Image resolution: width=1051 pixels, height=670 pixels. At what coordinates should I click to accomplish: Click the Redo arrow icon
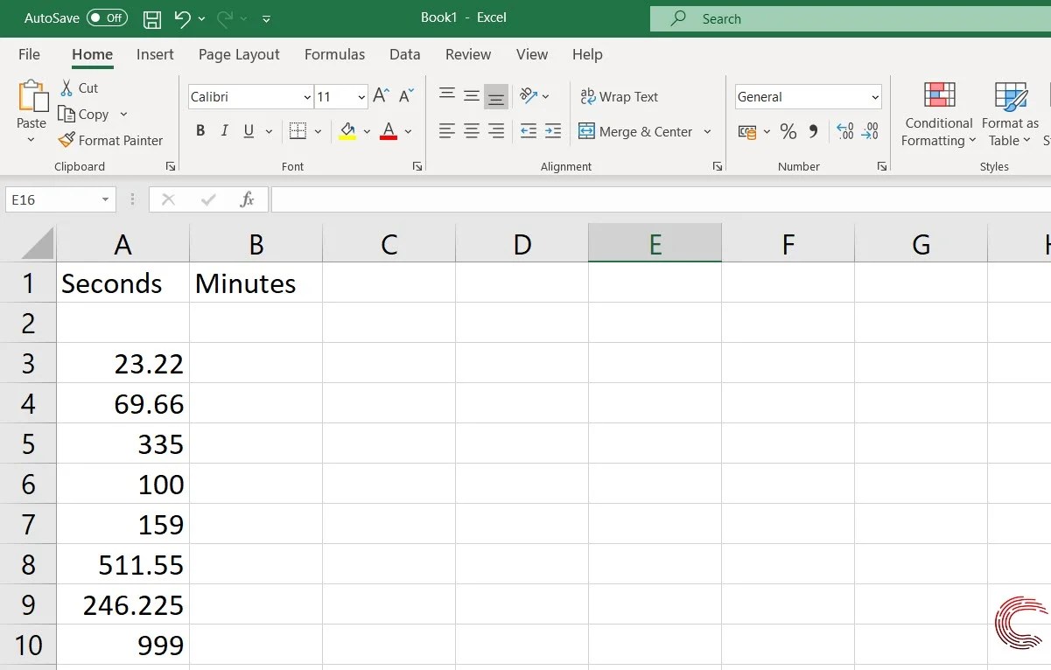[x=225, y=18]
